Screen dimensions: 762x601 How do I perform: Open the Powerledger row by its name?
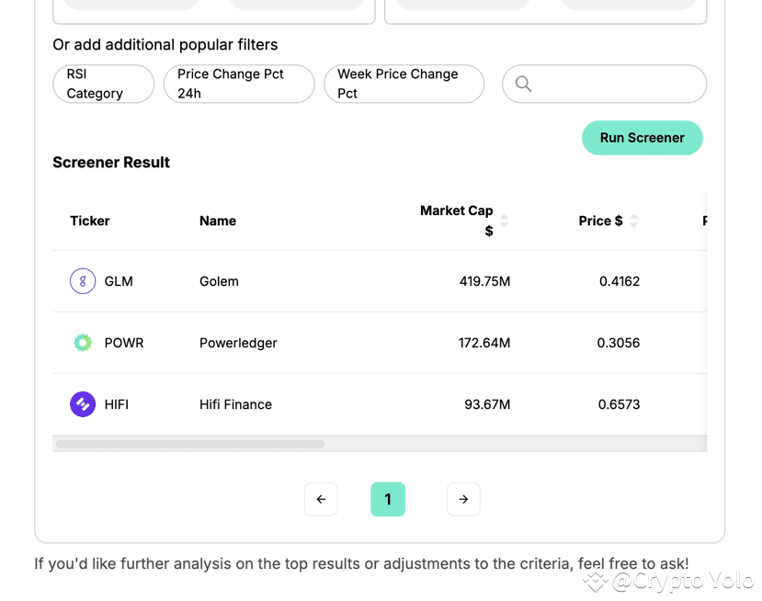pos(238,343)
